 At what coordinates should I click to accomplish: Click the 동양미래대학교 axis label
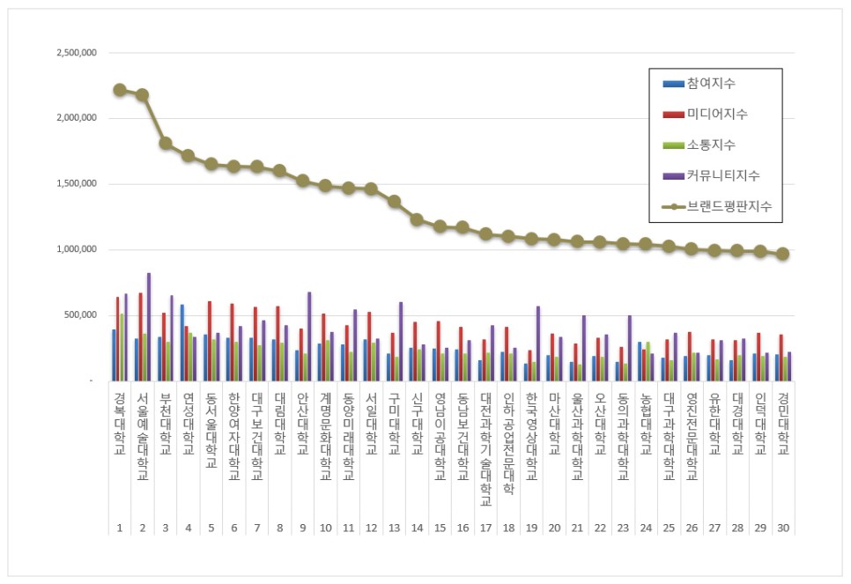(349, 436)
